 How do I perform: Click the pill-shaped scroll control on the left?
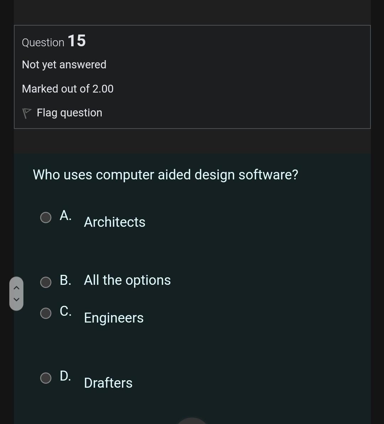click(16, 293)
